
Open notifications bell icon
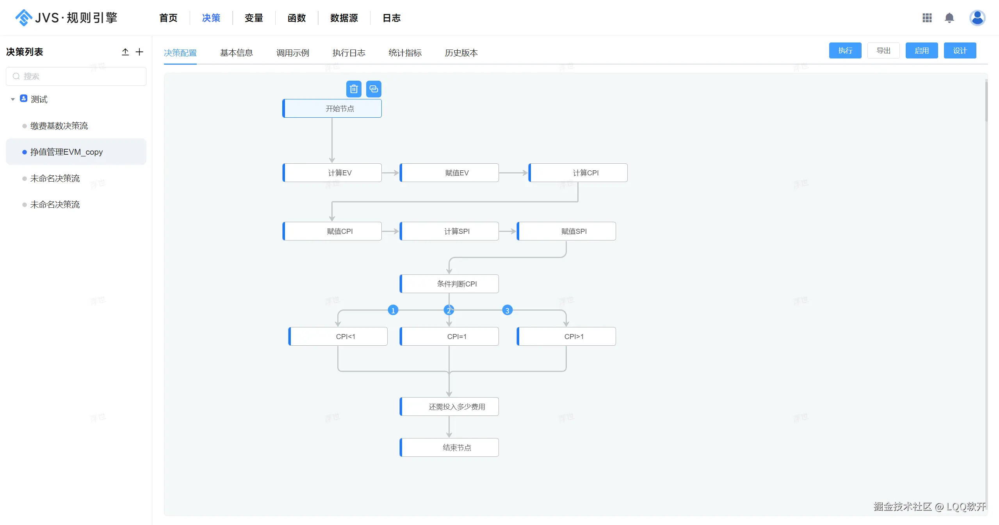tap(949, 18)
